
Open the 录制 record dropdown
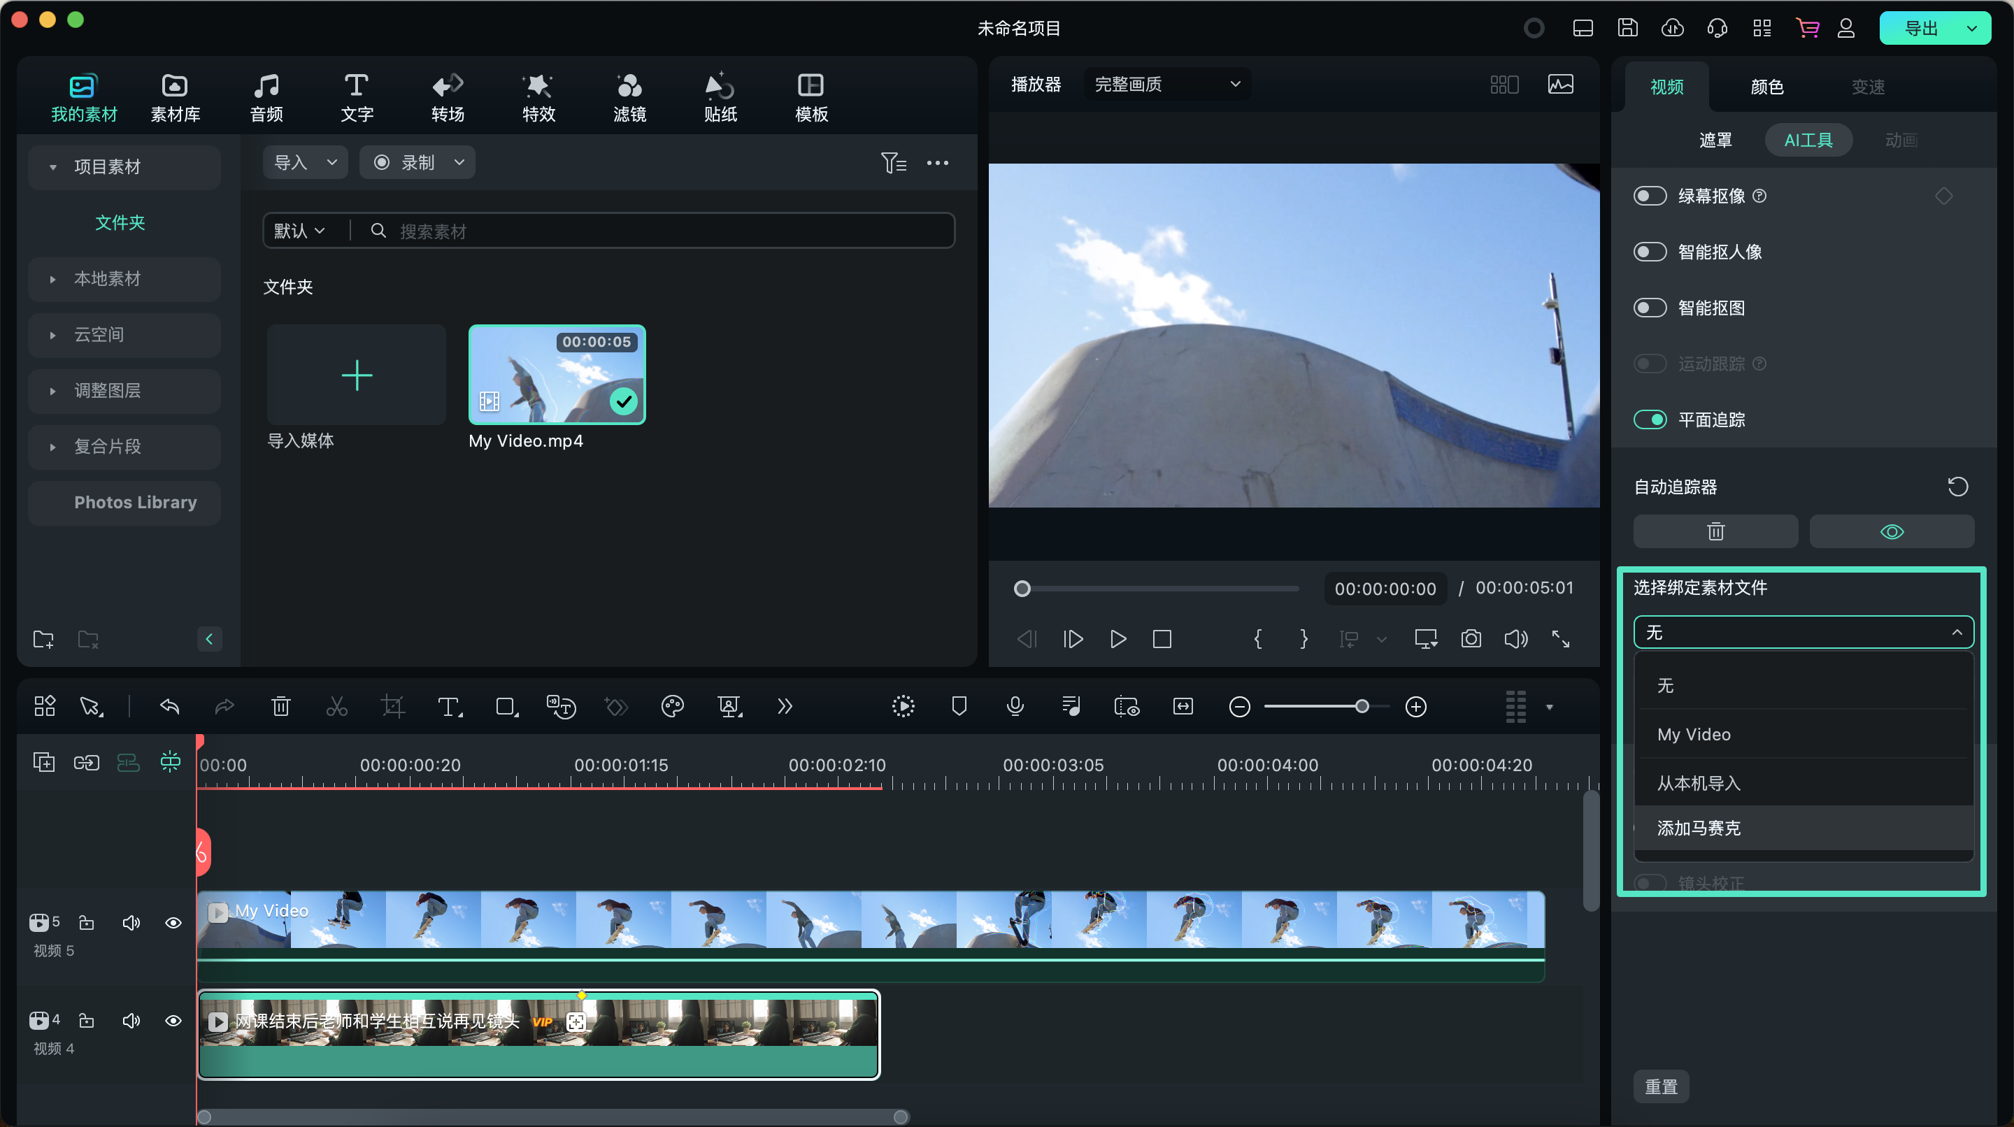click(417, 163)
